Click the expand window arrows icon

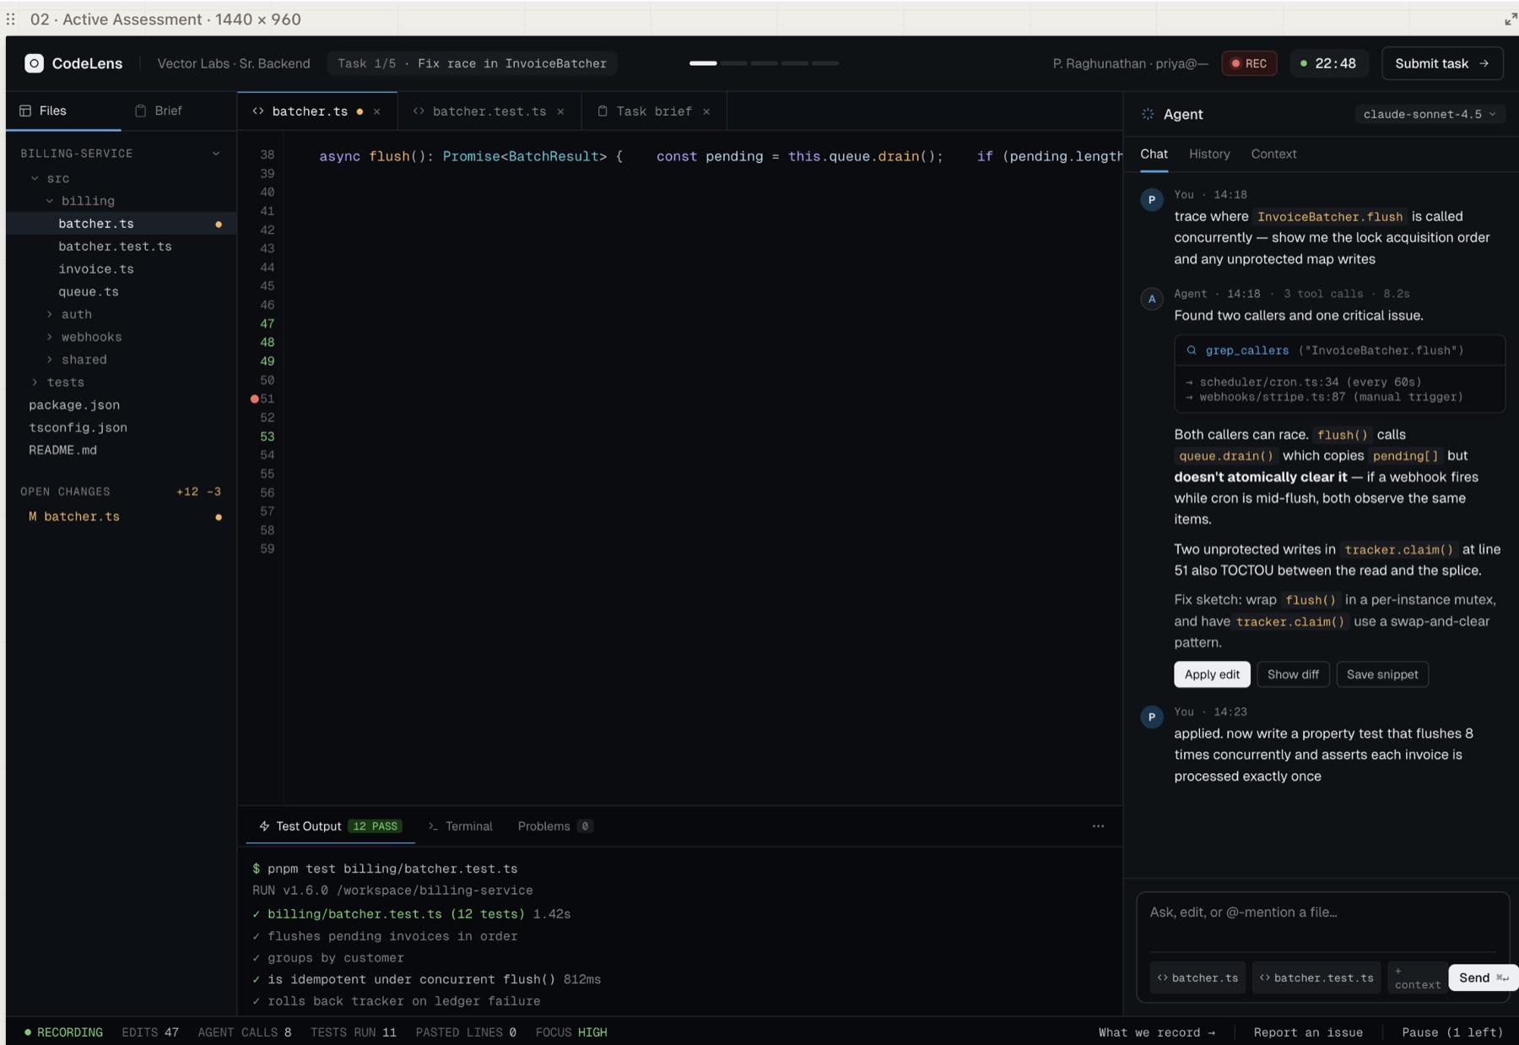pyautogui.click(x=1511, y=19)
